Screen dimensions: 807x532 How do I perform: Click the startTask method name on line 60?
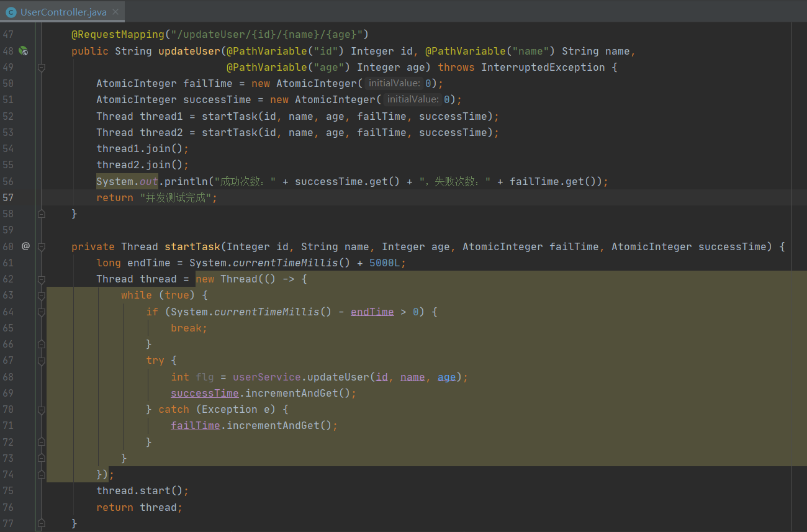tap(192, 246)
